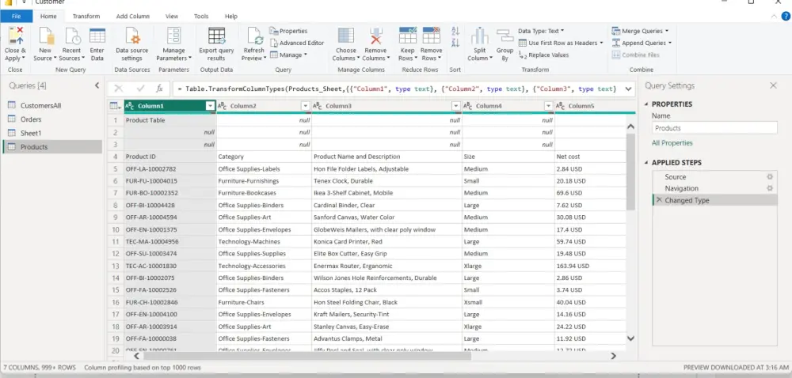Click the Group By icon
This screenshot has width=792, height=378.
(505, 37)
